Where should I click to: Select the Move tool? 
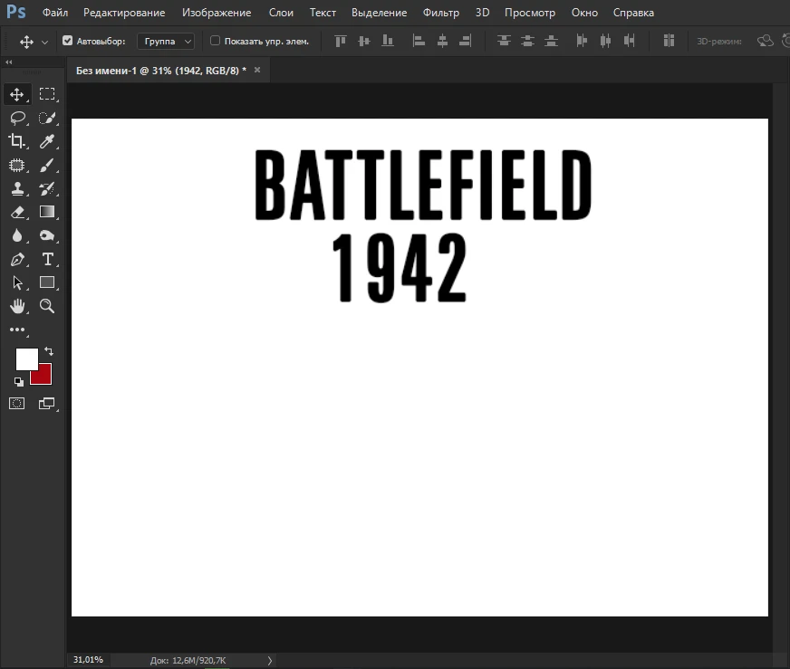(17, 93)
